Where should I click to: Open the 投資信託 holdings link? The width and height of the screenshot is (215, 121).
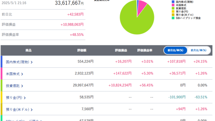pyautogui.click(x=13, y=86)
